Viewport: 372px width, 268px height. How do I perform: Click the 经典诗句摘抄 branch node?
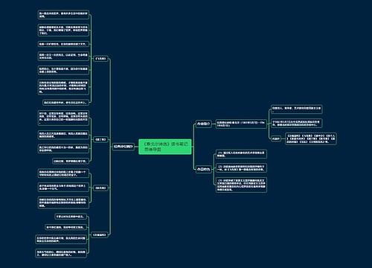(x=124, y=147)
